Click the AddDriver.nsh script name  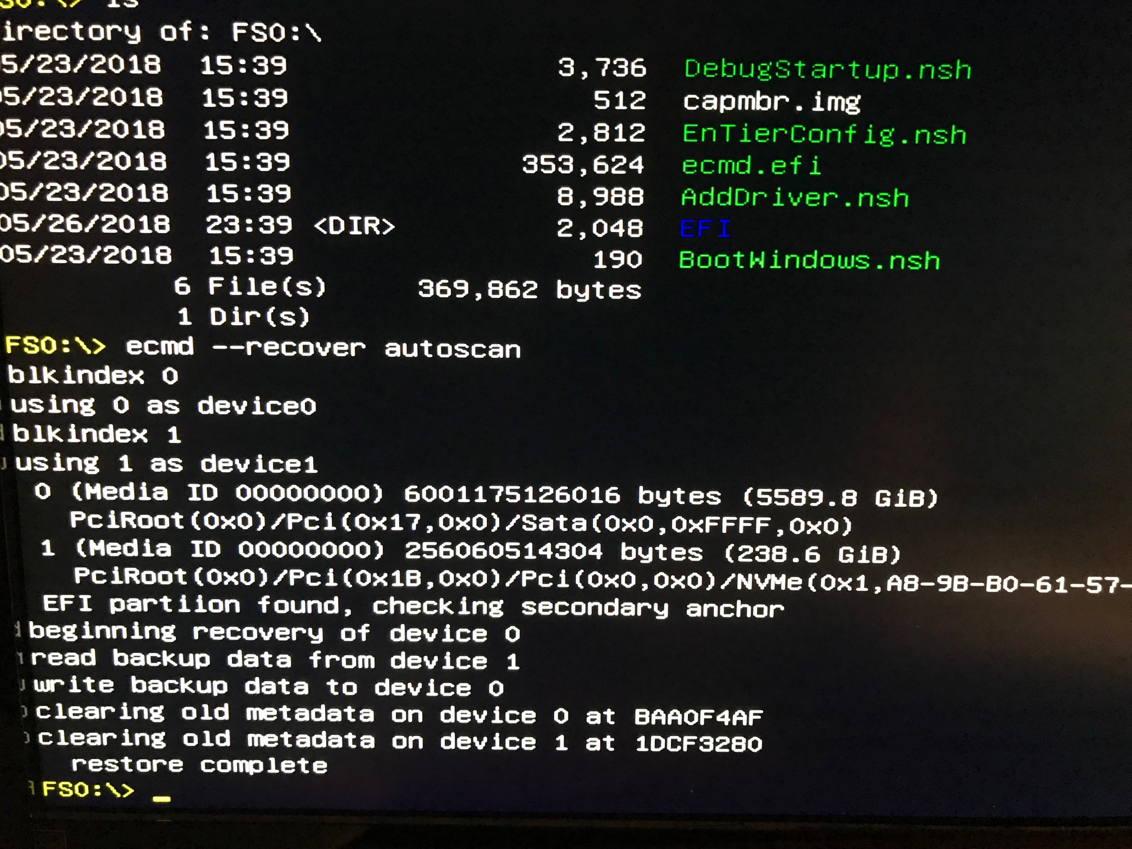pos(794,198)
